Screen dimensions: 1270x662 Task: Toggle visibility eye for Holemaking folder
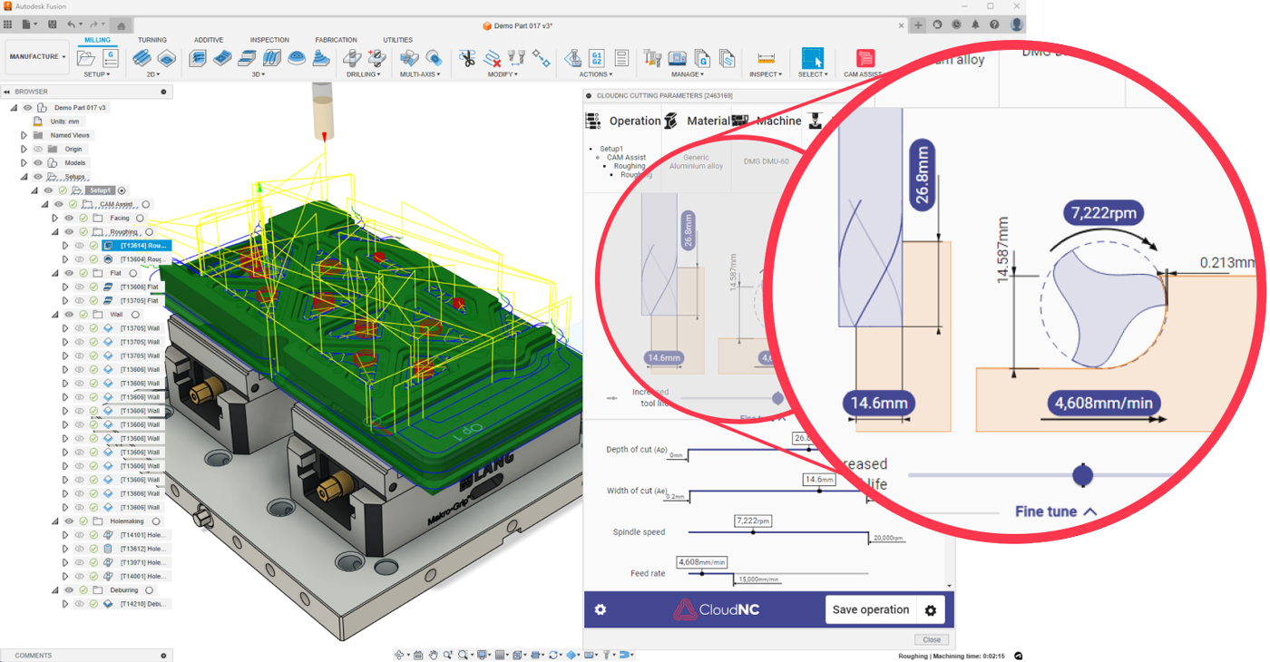tap(69, 521)
